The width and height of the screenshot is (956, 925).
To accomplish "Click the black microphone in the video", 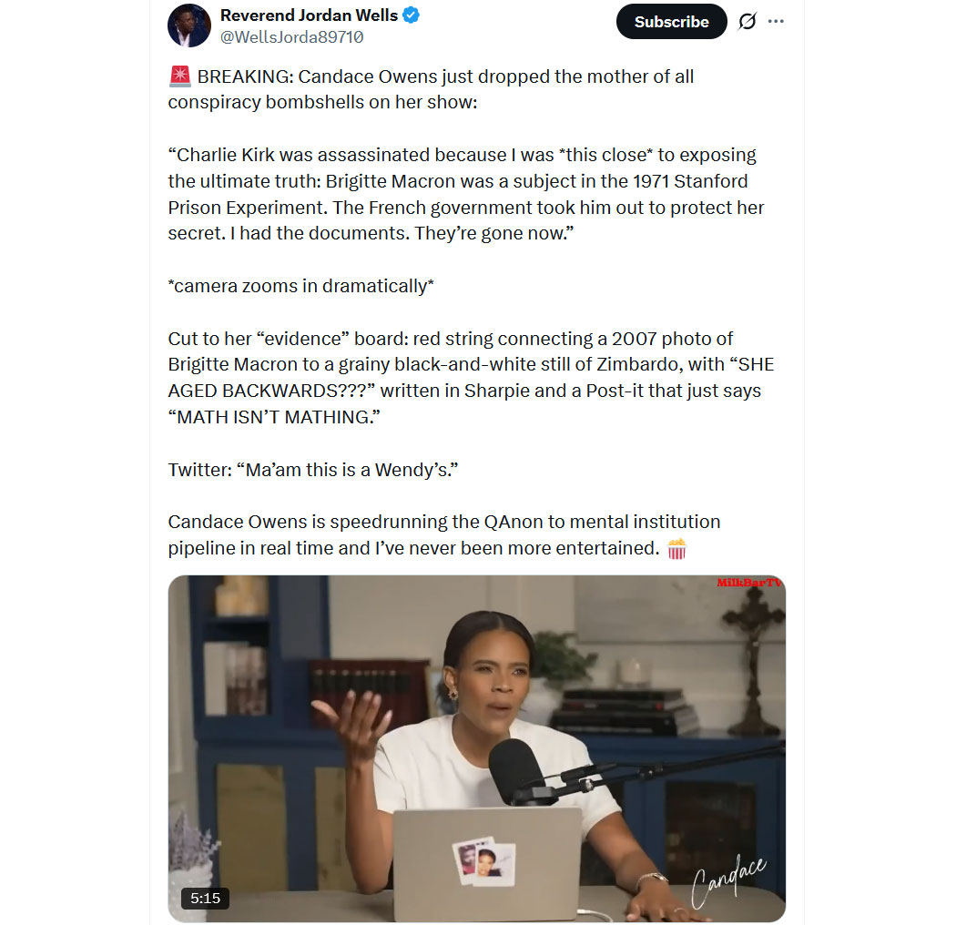I will click(516, 772).
